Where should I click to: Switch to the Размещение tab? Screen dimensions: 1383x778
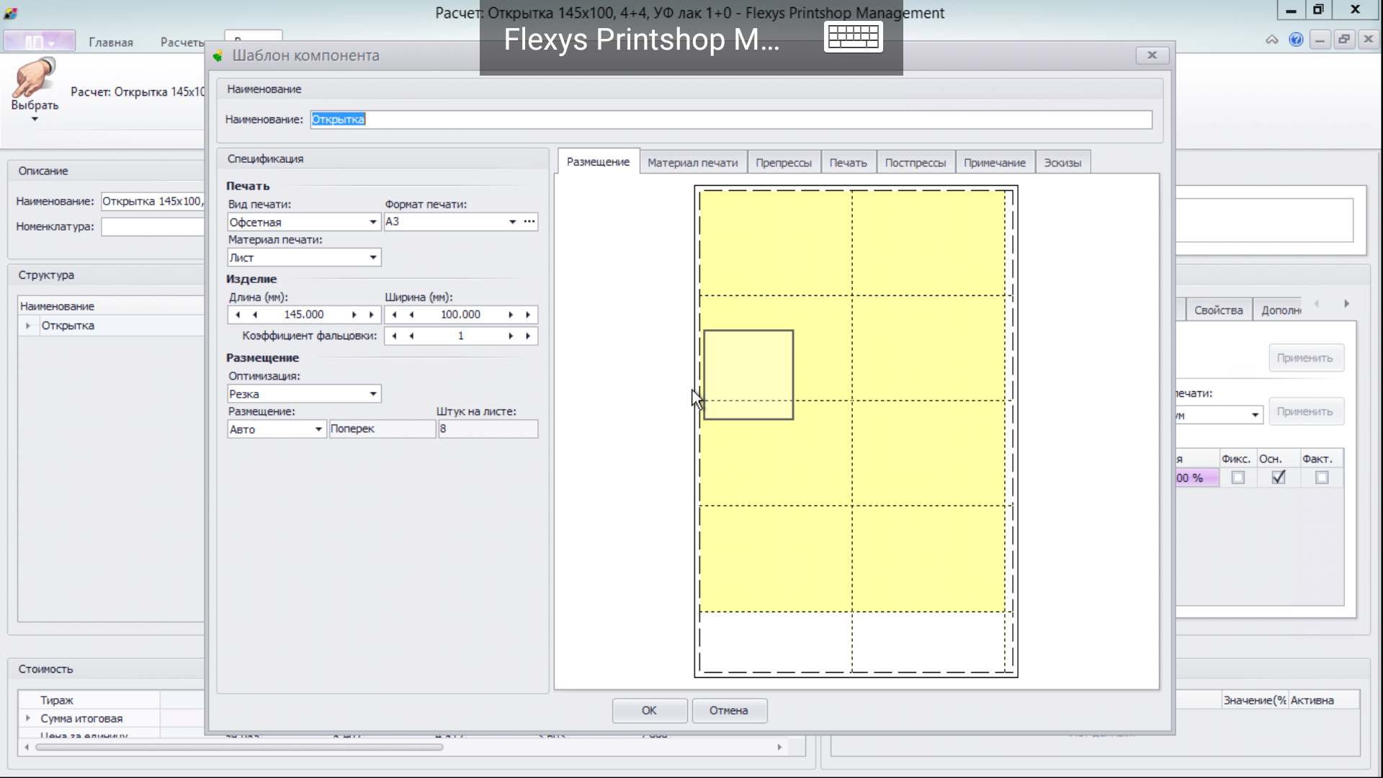point(598,162)
